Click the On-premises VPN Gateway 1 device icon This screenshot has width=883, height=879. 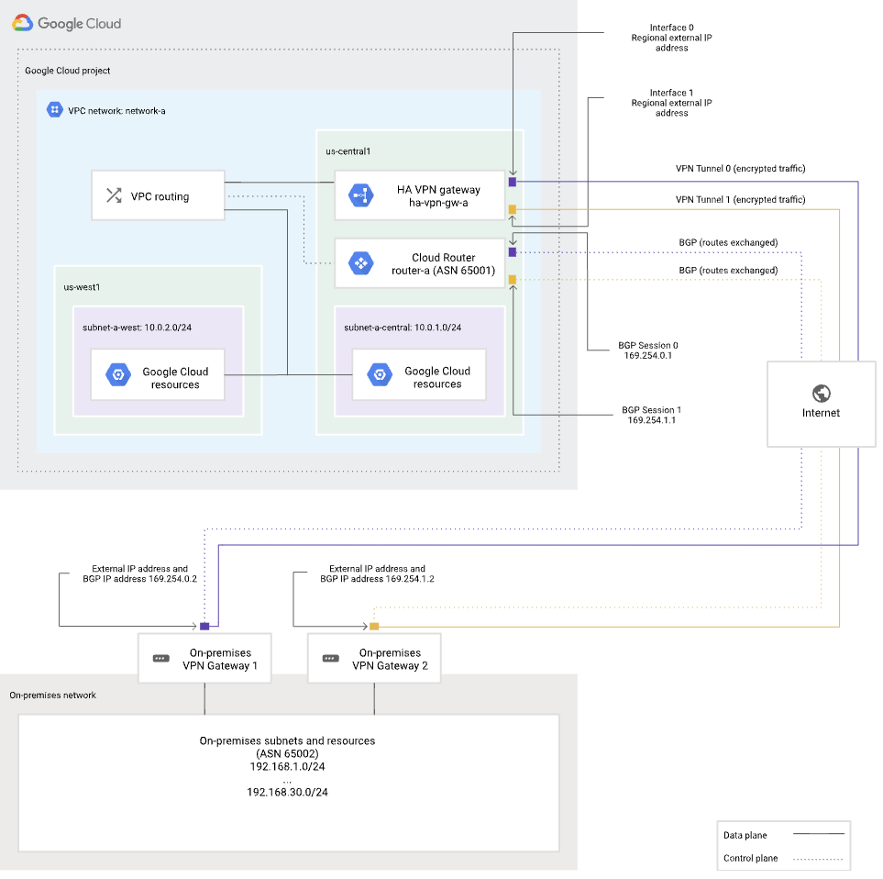coord(161,659)
